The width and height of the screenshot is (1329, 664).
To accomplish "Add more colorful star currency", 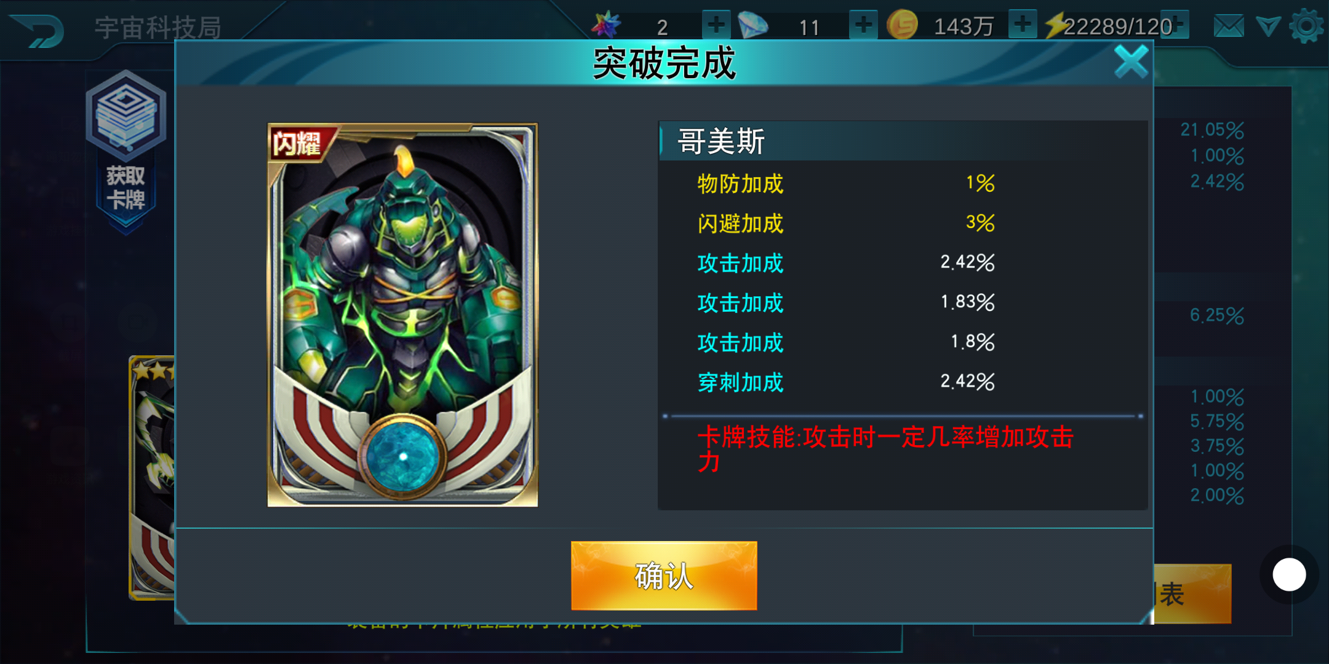I will [716, 25].
